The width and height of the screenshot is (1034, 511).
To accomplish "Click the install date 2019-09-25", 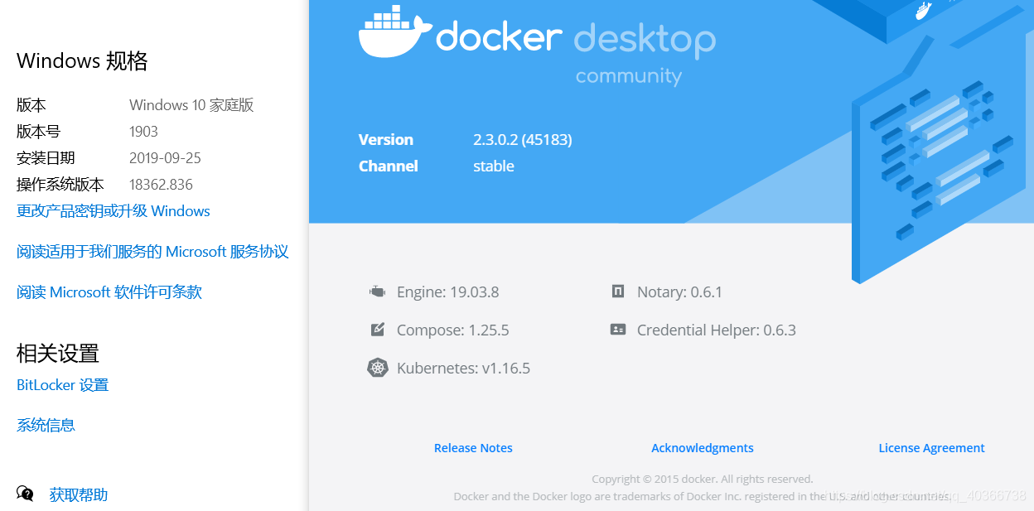I will pos(165,158).
